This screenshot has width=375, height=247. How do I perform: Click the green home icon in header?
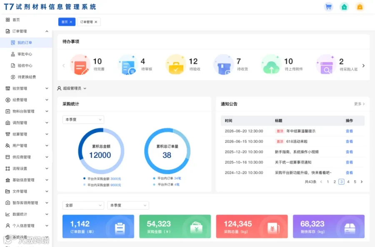[x=344, y=7]
